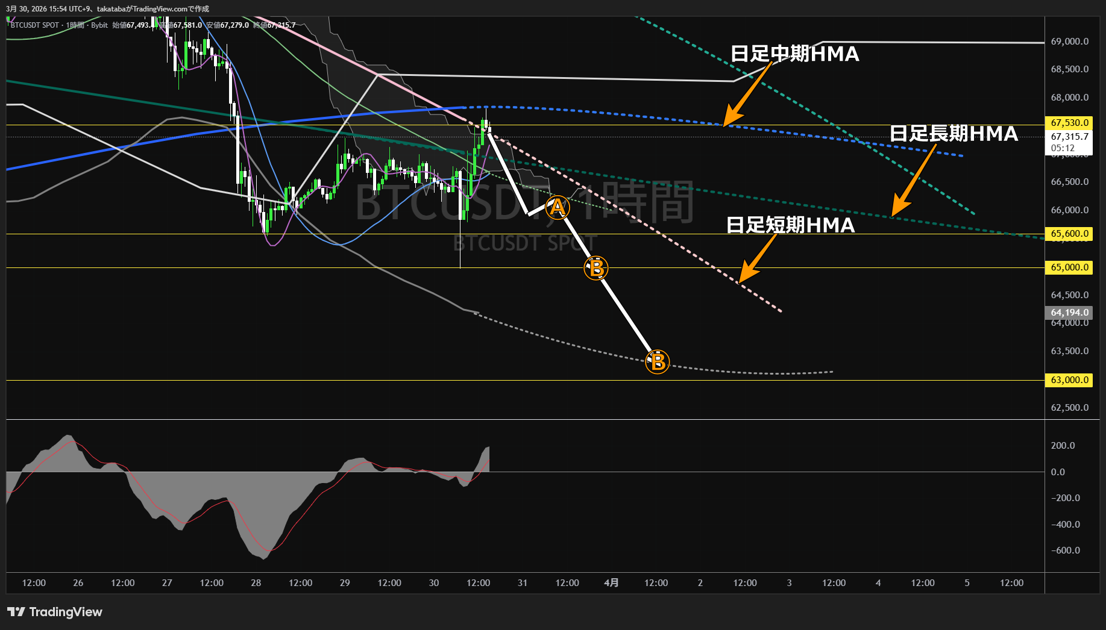Click the 日足中期HMA text annotation
Viewport: 1106px width, 630px height.
click(794, 54)
